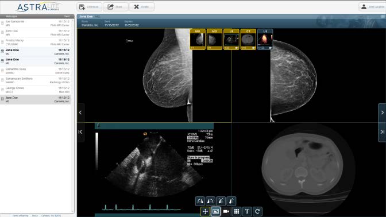Select the rotate image left tool

click(200, 201)
